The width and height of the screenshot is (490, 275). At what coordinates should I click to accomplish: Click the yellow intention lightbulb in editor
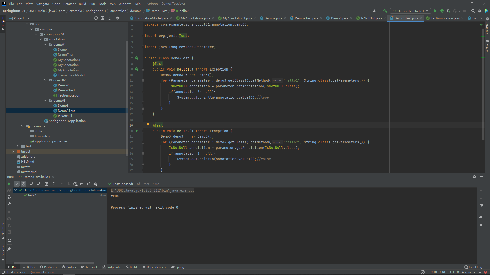pyautogui.click(x=148, y=125)
